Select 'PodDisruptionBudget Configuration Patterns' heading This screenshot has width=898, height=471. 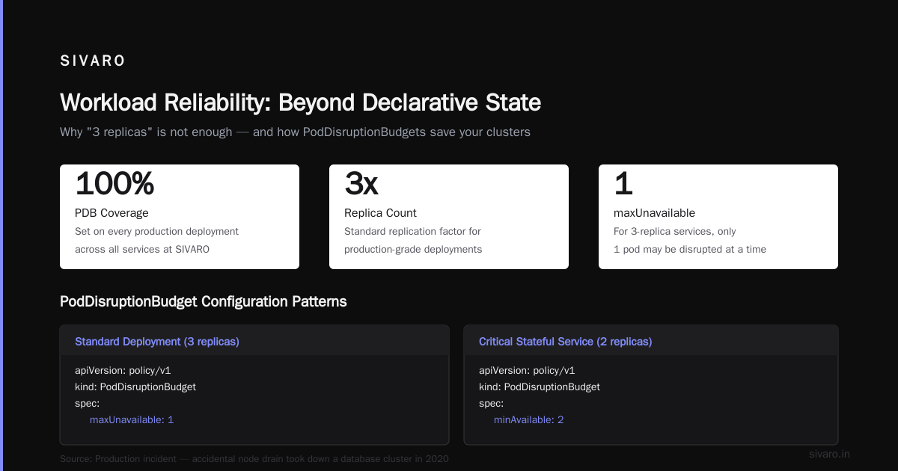coord(204,302)
